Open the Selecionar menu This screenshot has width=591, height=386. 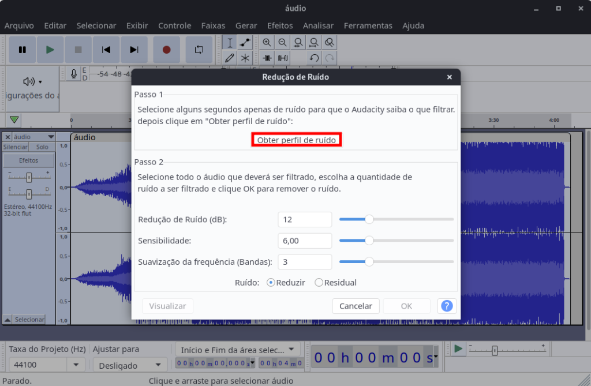pyautogui.click(x=96, y=25)
